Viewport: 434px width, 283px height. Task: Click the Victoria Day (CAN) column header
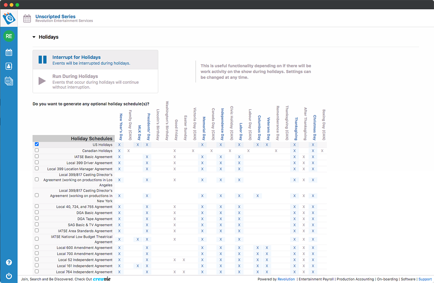click(x=195, y=124)
